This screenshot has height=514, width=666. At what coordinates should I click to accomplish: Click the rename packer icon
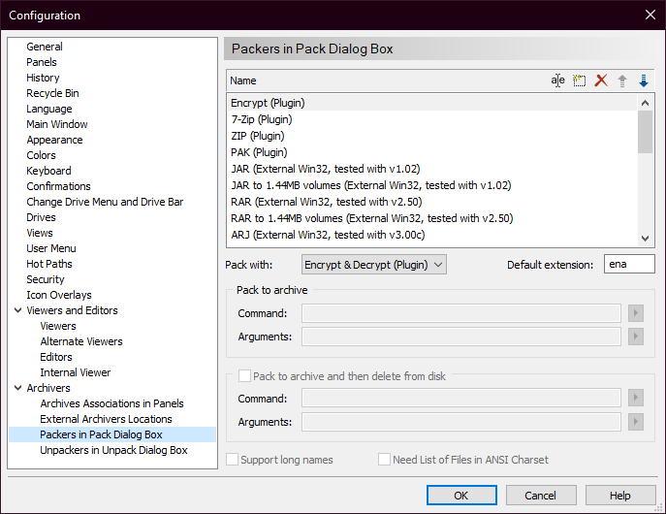tap(557, 80)
